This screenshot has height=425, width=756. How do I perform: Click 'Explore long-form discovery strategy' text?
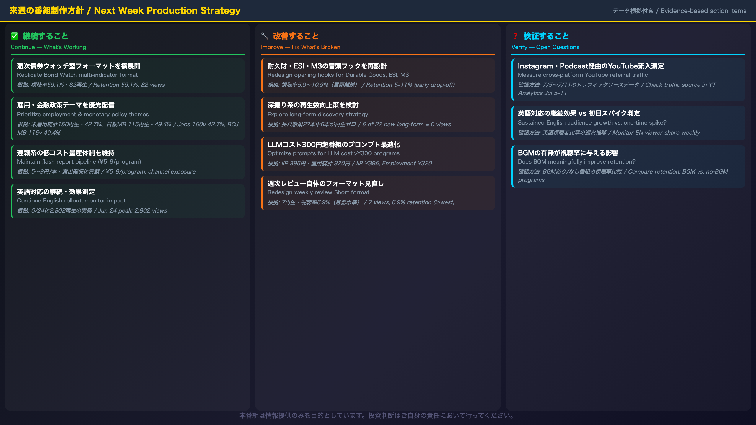point(318,115)
